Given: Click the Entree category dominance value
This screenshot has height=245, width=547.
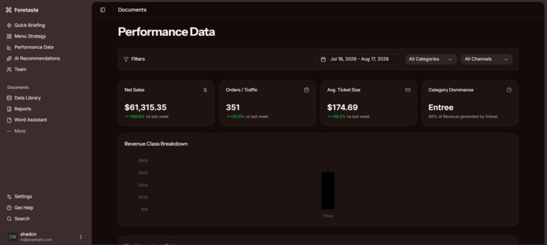Looking at the screenshot, I should coord(441,107).
